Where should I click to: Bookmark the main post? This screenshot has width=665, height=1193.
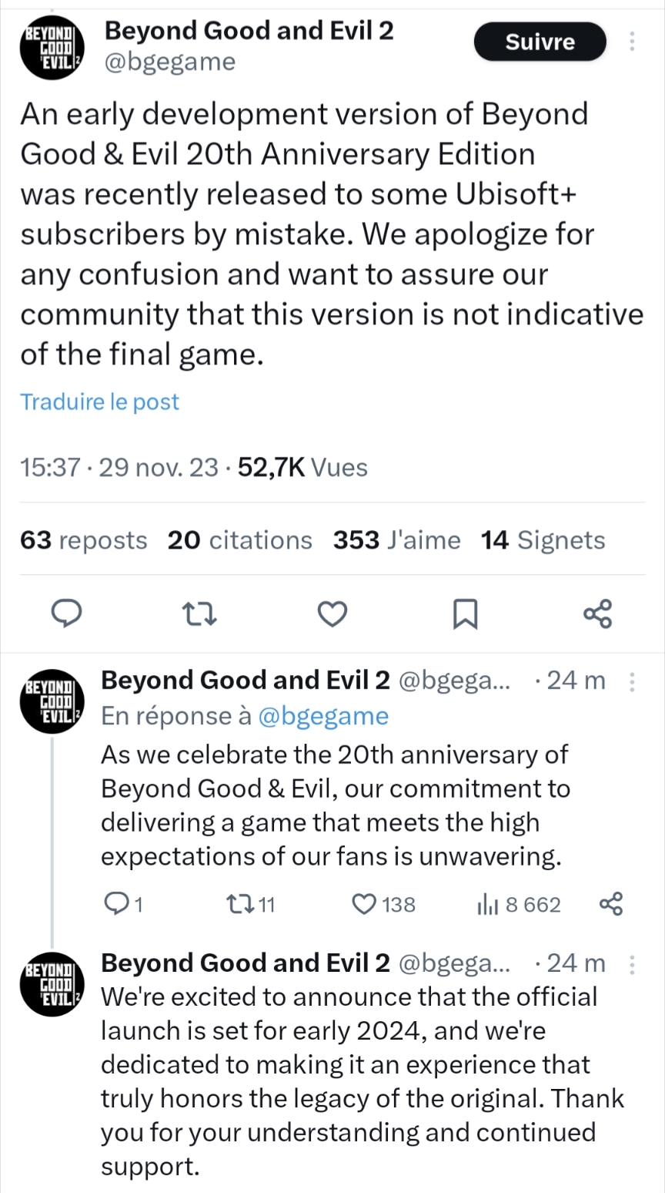465,613
